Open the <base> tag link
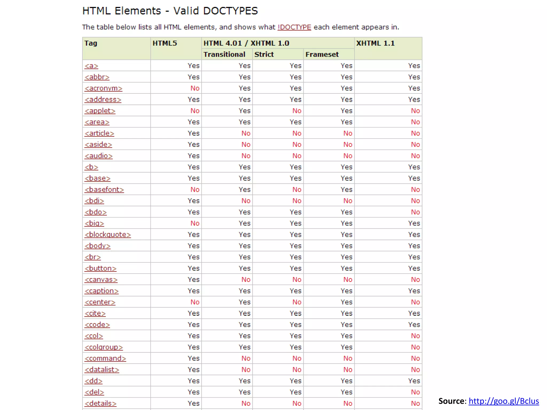This screenshot has width=547, height=410. 97,178
